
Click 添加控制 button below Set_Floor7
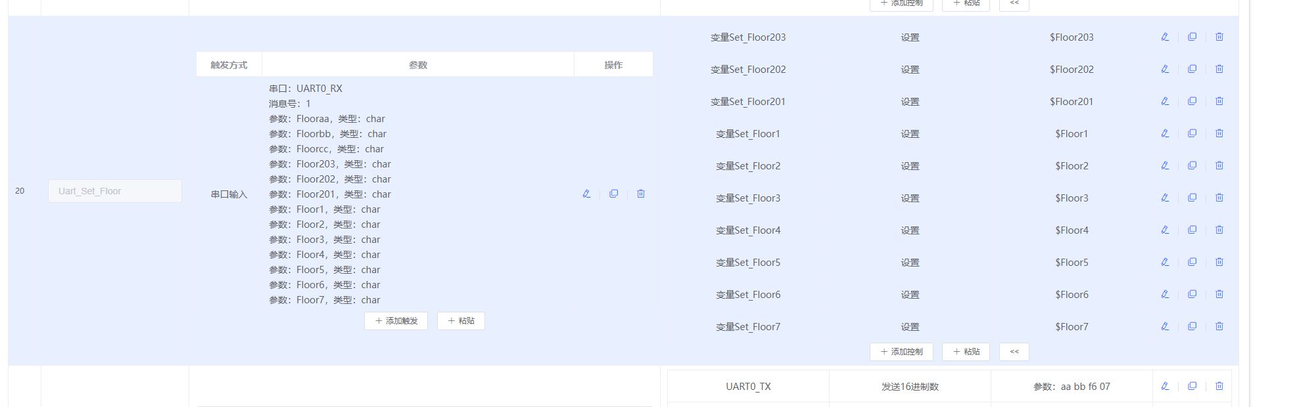(901, 352)
